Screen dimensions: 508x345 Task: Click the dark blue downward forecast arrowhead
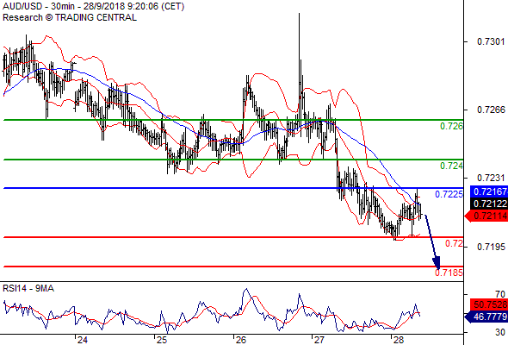pos(437,262)
